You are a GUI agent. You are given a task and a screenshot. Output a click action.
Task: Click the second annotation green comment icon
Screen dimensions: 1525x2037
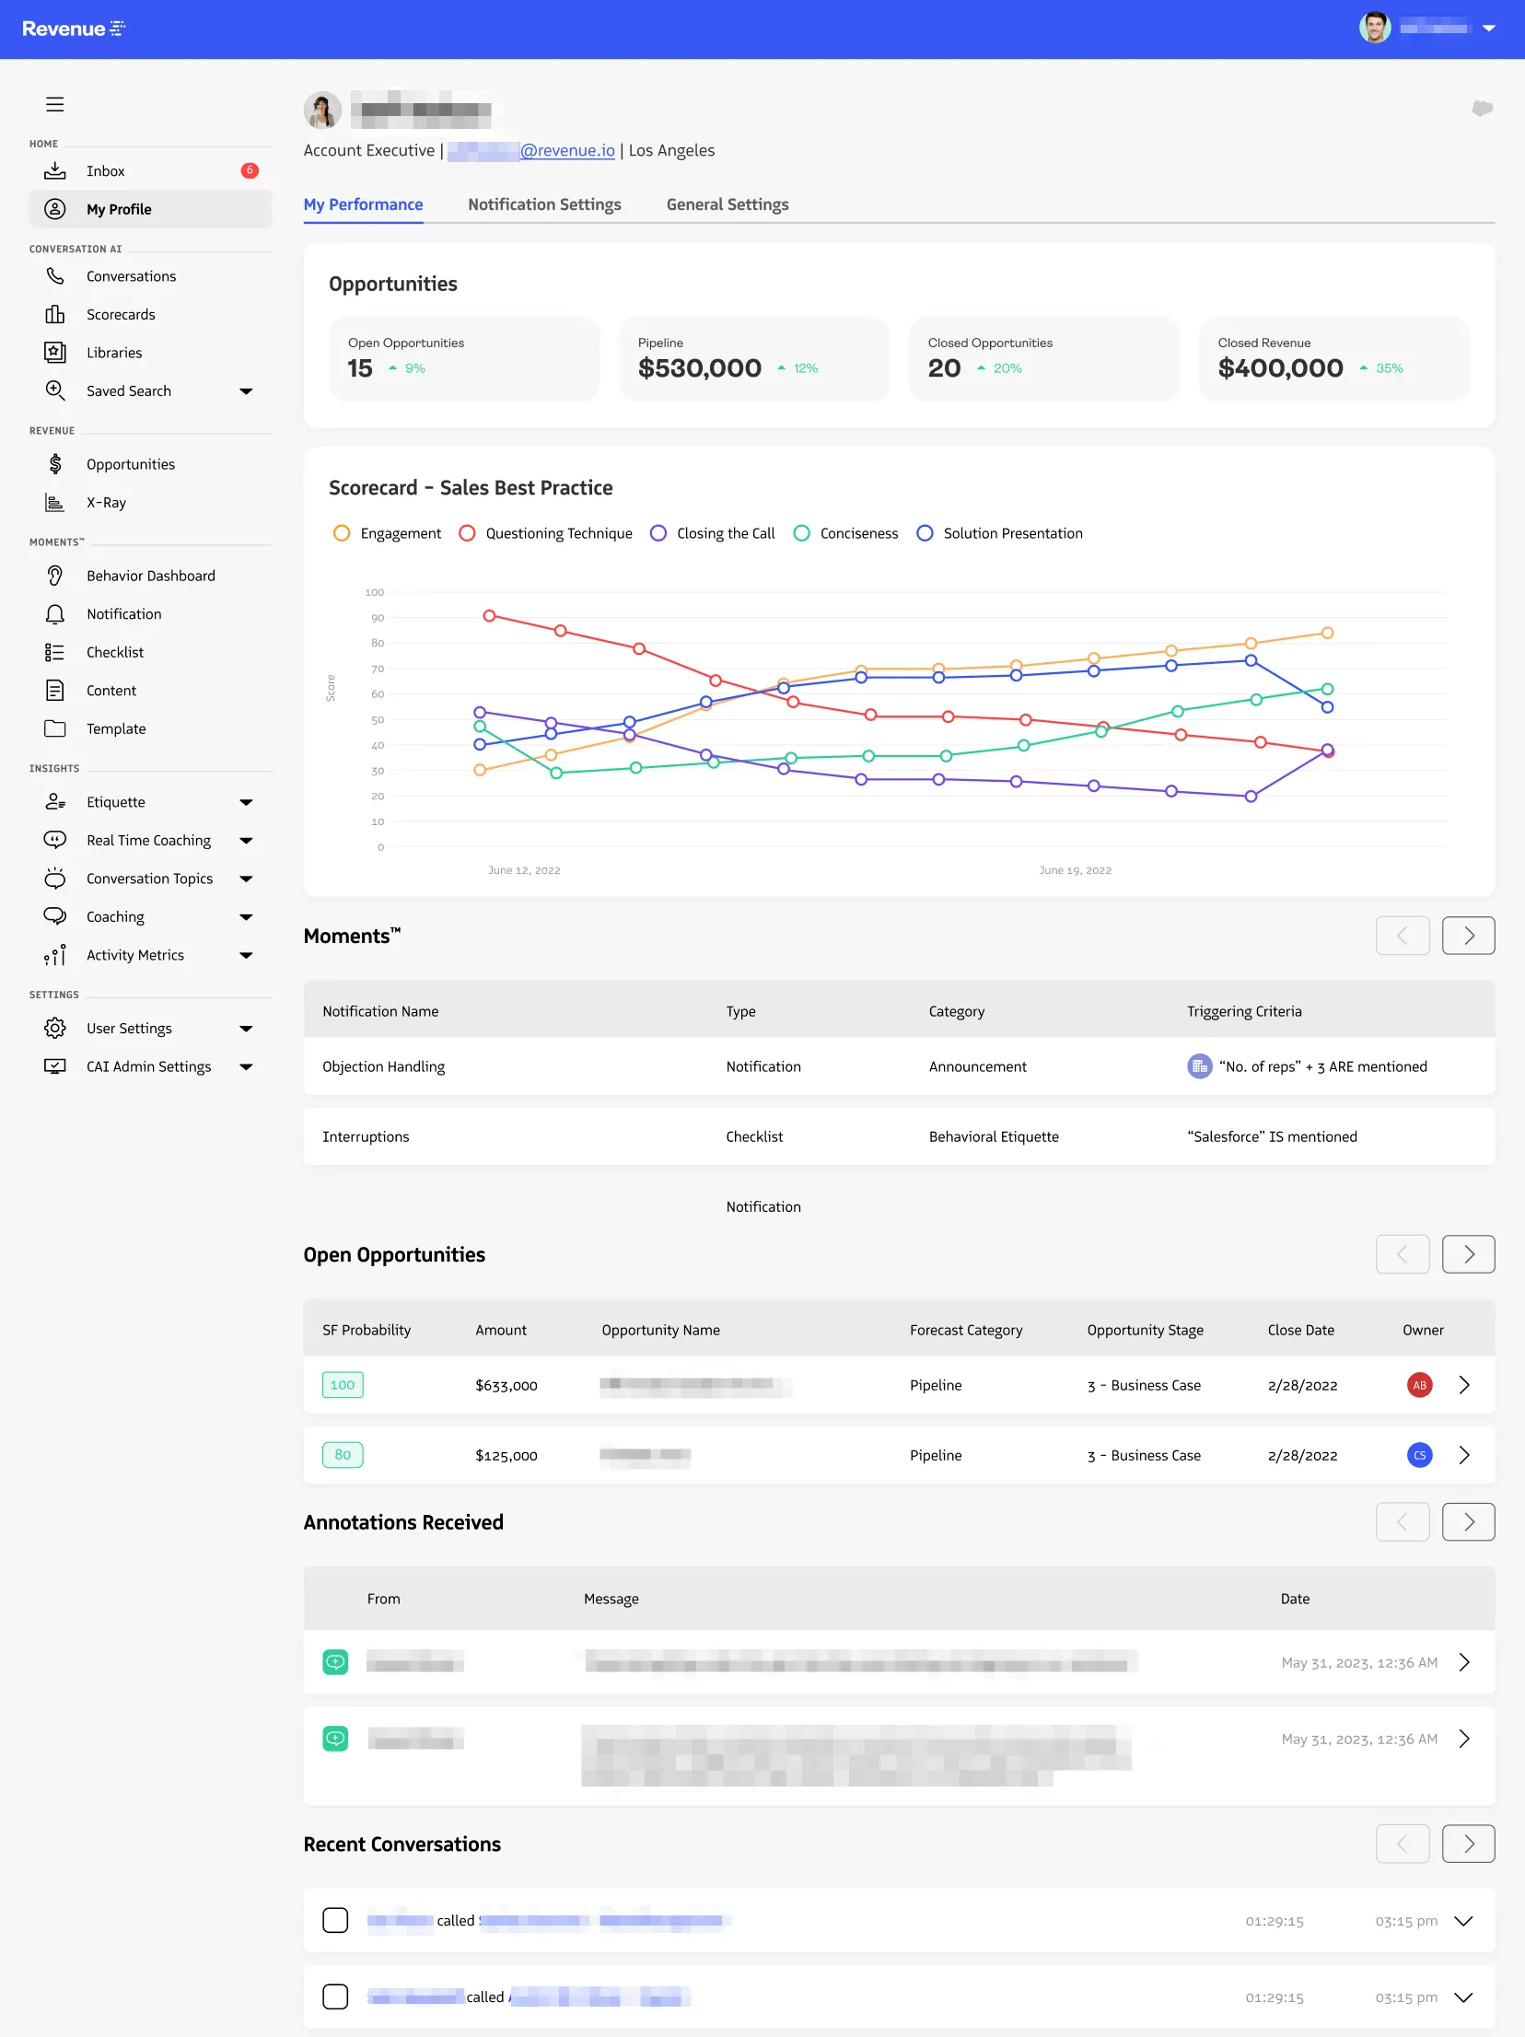click(x=335, y=1739)
